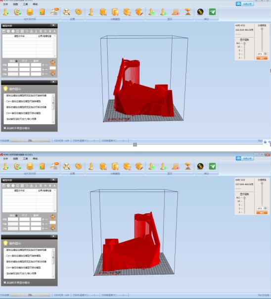The image size is (271, 299).
Task: Click the orange button below layer field, upper panel
Action: (x=262, y=58)
